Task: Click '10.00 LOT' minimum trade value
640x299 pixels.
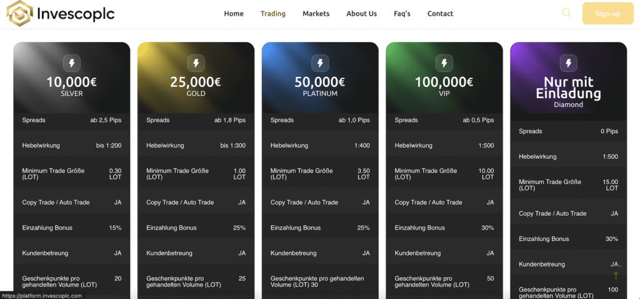Action: [486, 174]
